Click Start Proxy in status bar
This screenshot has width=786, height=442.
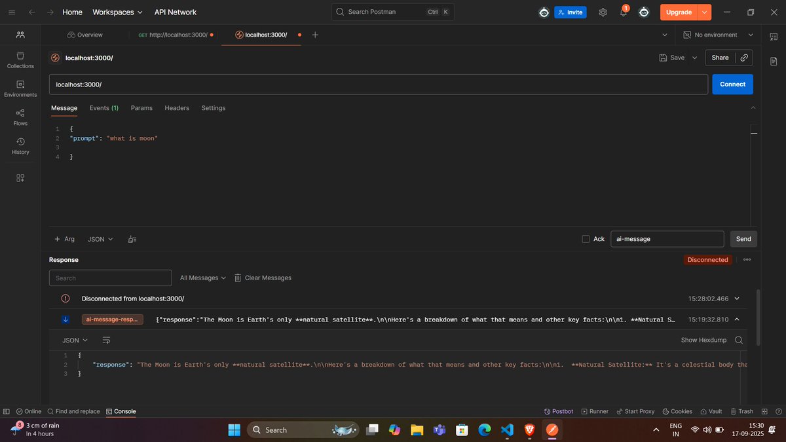pyautogui.click(x=635, y=411)
